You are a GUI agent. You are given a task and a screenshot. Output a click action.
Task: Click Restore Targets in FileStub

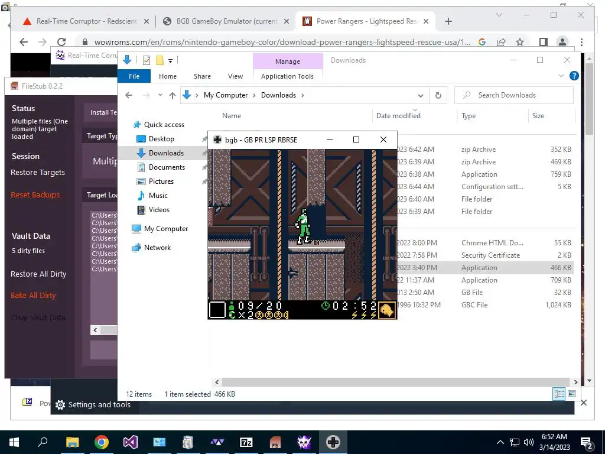coord(38,173)
